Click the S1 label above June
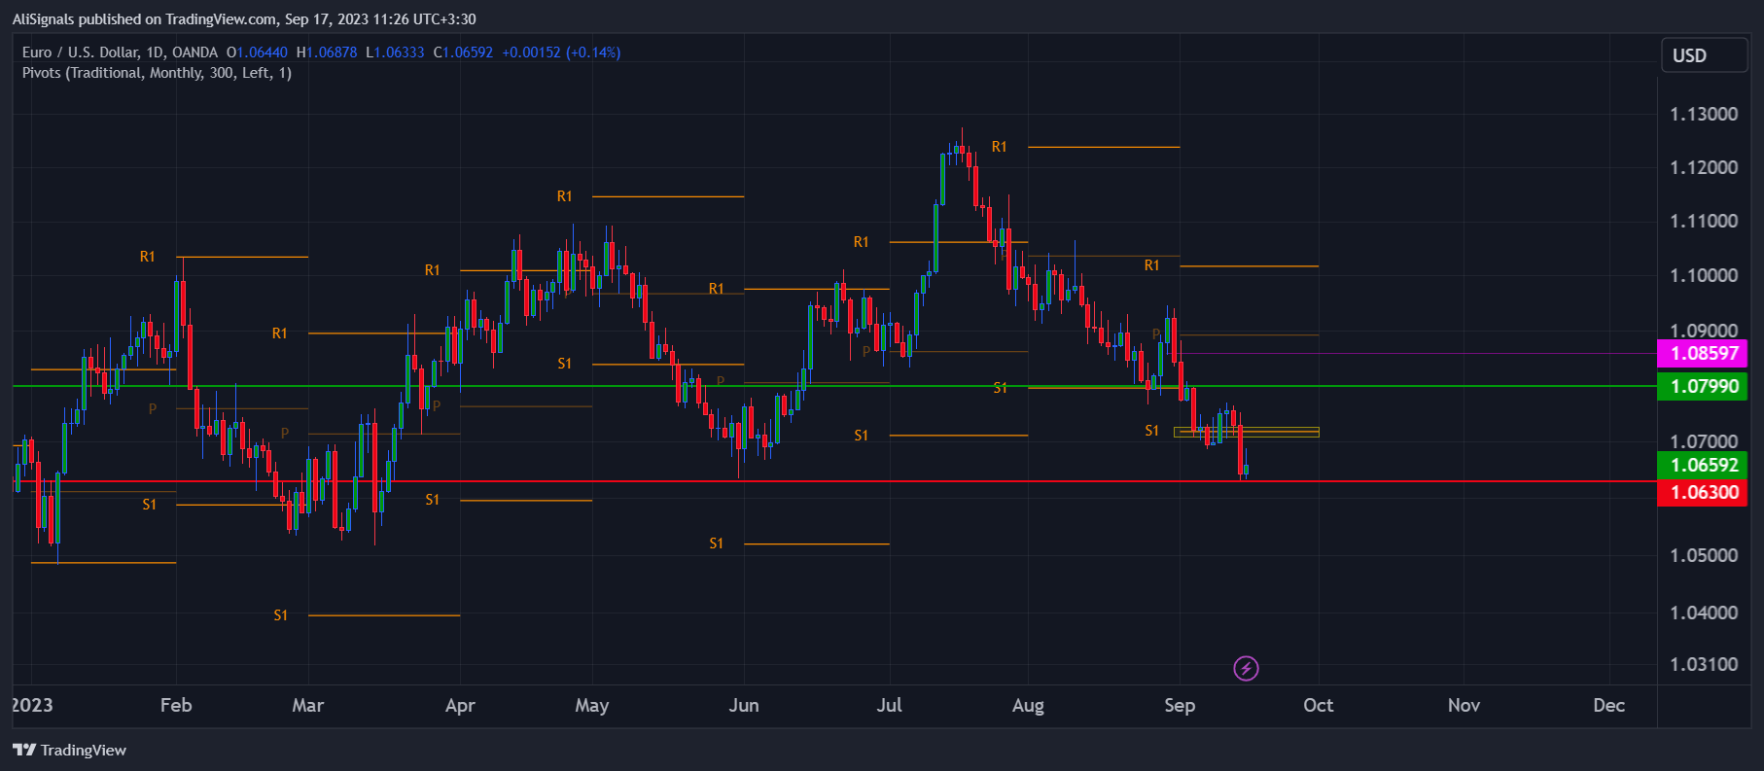The image size is (1764, 771). pyautogui.click(x=717, y=543)
